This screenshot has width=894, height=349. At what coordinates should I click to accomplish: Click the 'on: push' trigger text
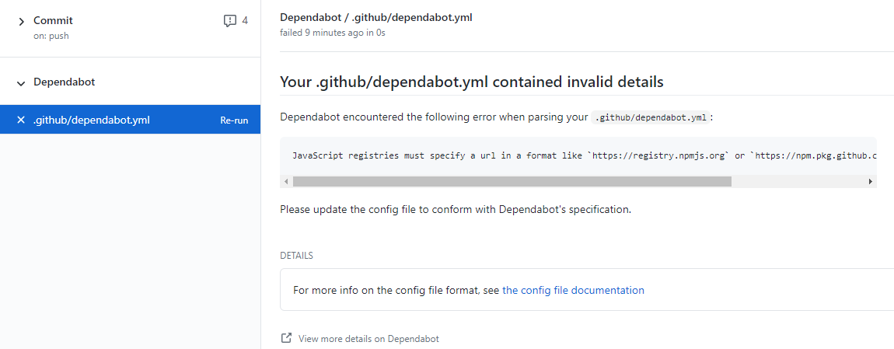point(51,36)
